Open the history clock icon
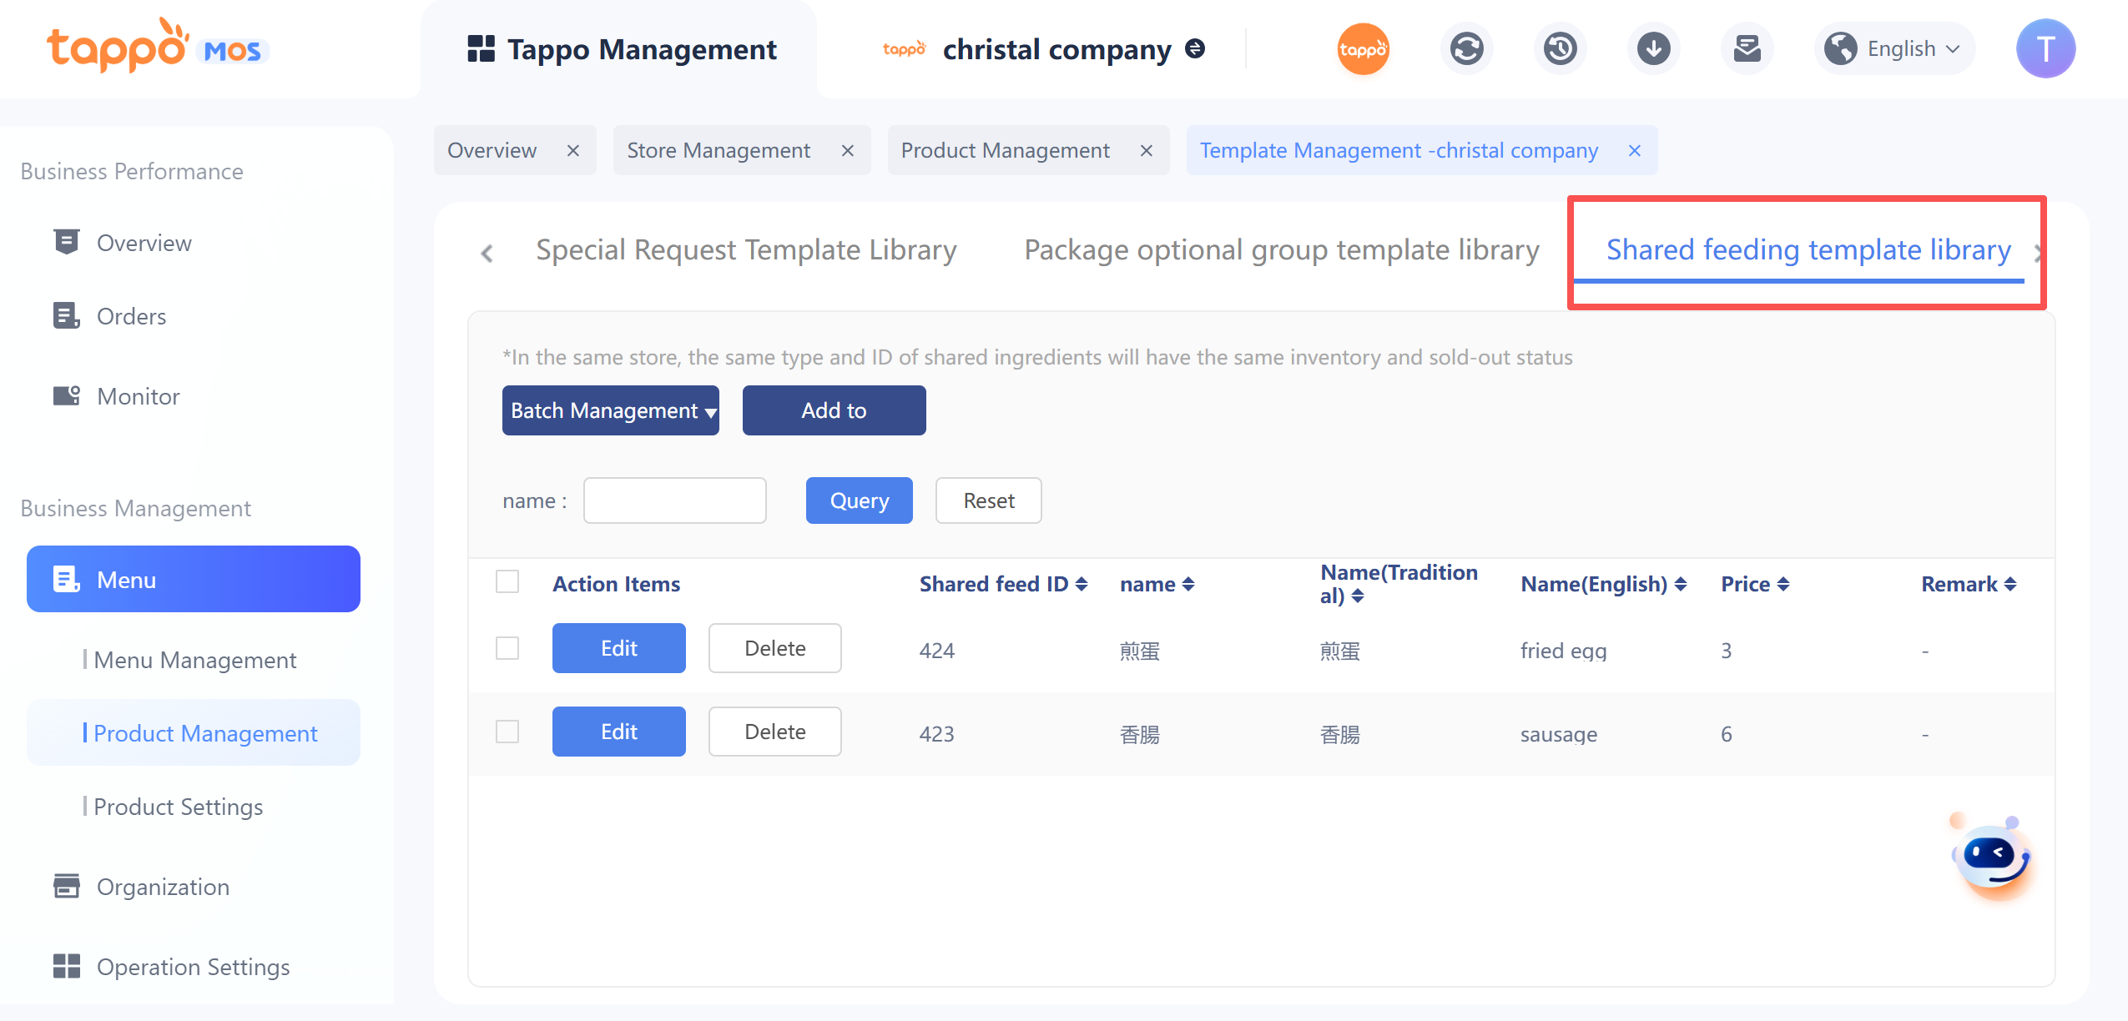The image size is (2128, 1021). tap(1560, 49)
